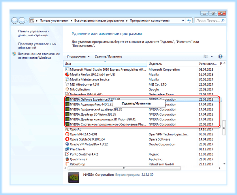Select Opera Stable 52.0.2871.64 row
Image resolution: width=237 pixels, height=195 pixels.
coord(143,139)
